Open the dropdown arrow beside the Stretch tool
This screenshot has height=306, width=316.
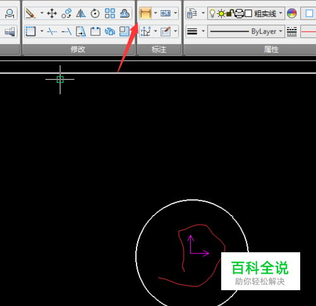pyautogui.click(x=42, y=31)
